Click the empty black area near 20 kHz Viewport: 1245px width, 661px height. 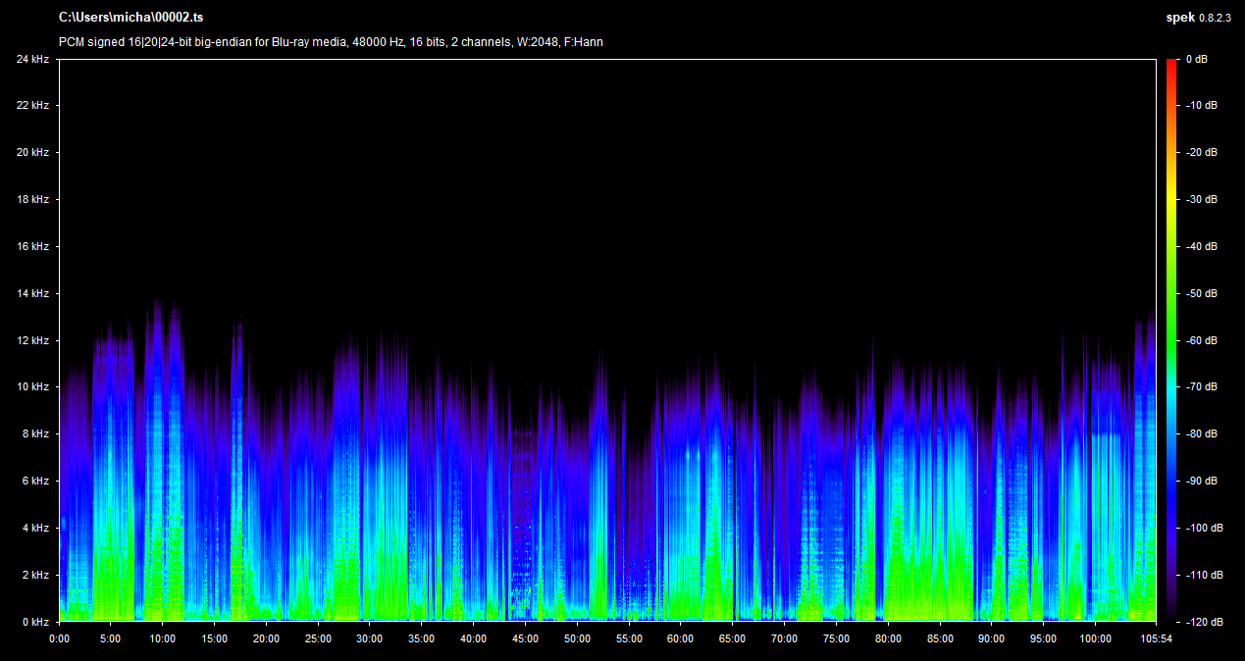(x=589, y=152)
